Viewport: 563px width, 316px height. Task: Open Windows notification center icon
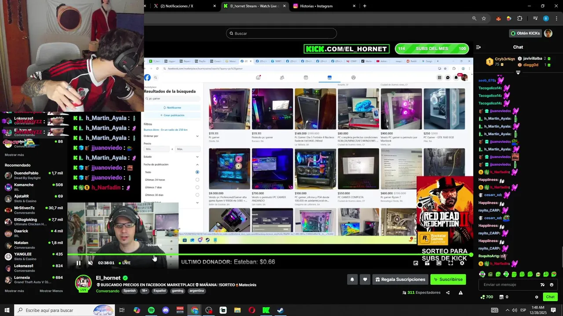(553, 310)
